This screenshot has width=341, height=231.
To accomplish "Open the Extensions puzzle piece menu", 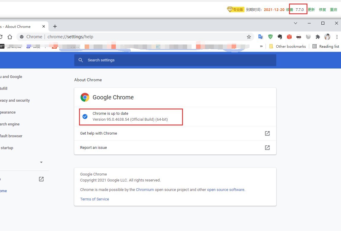I will [x=318, y=37].
